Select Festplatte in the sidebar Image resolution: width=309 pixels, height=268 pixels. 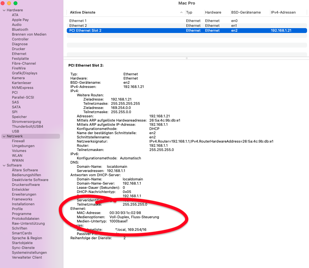point(20,59)
